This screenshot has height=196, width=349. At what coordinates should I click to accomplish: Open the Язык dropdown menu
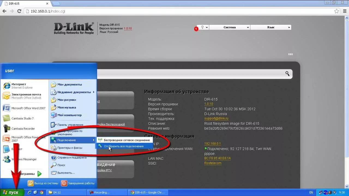[x=271, y=27]
